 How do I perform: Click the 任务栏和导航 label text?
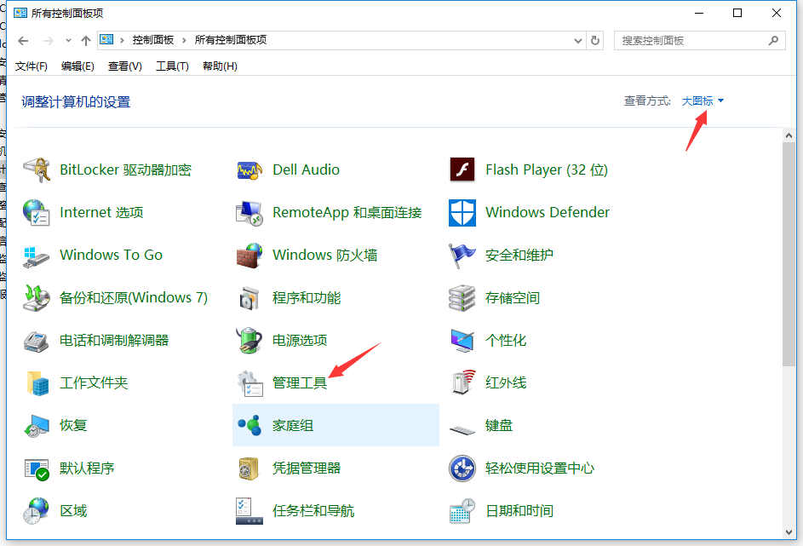click(x=313, y=511)
